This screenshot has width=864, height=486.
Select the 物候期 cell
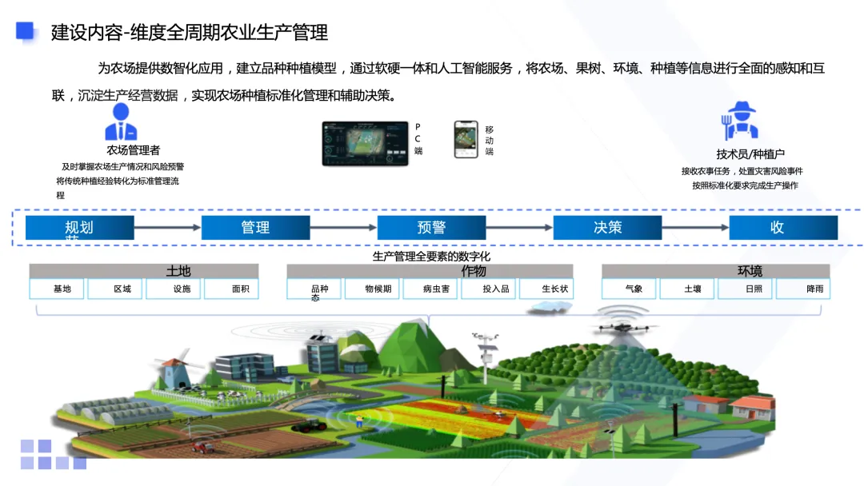pyautogui.click(x=372, y=289)
